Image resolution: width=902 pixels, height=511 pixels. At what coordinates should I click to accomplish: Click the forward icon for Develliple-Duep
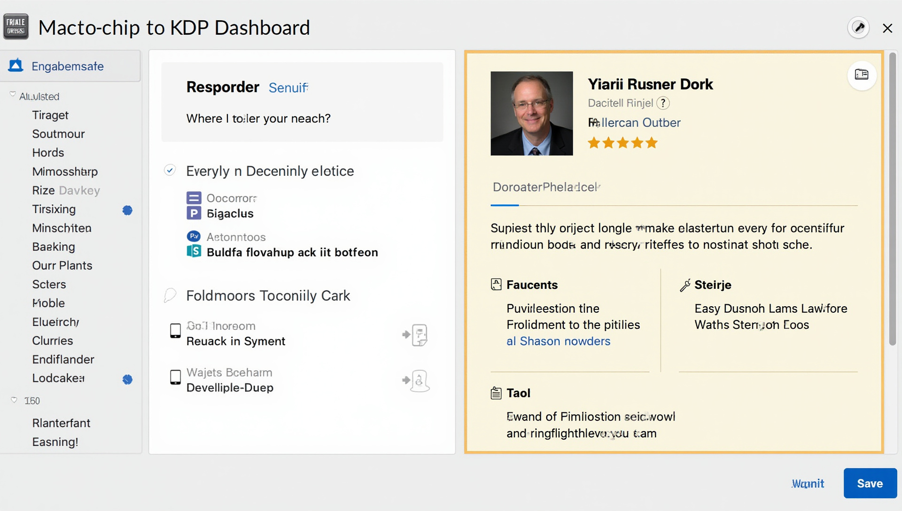point(415,380)
